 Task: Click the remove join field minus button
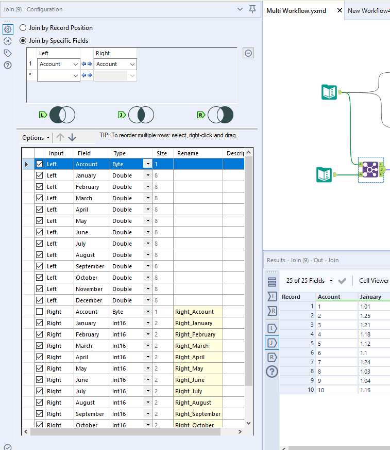coord(248,53)
